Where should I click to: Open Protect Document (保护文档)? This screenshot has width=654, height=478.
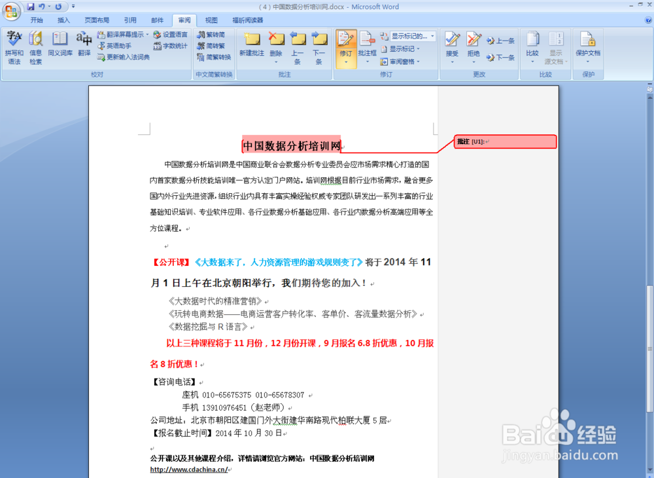[588, 48]
